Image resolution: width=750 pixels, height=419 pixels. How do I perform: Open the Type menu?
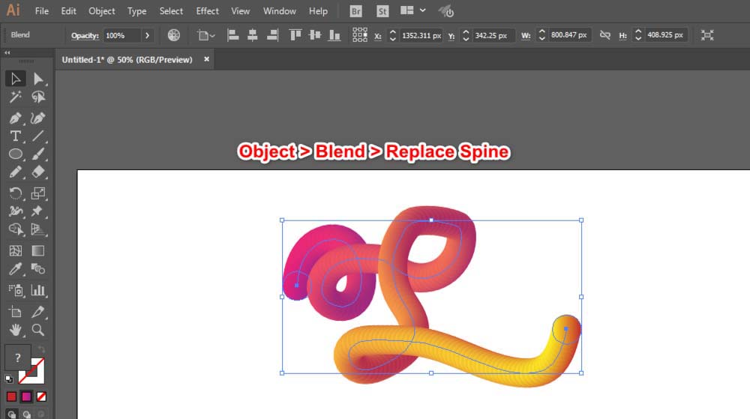[136, 11]
